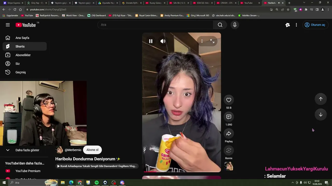The image size is (332, 186).
Task: Mute the Short's volume
Action: tap(163, 41)
